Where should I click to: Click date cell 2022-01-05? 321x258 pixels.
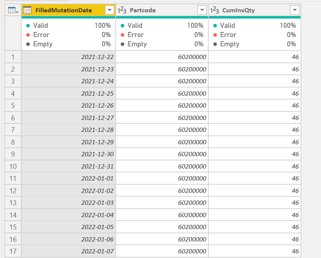tap(69, 227)
